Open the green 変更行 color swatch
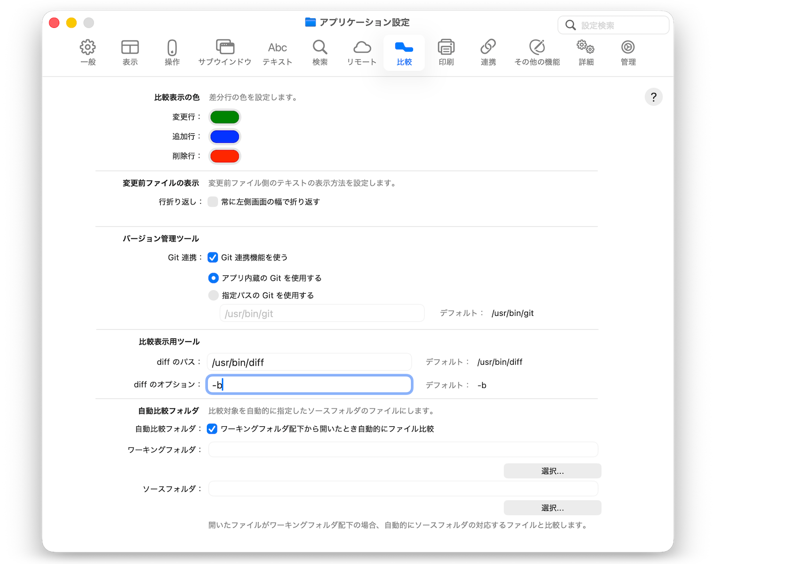This screenshot has width=799, height=564. coord(225,117)
